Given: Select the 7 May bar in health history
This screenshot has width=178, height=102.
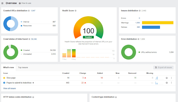Looking at the screenshot, I should coord(64,55).
